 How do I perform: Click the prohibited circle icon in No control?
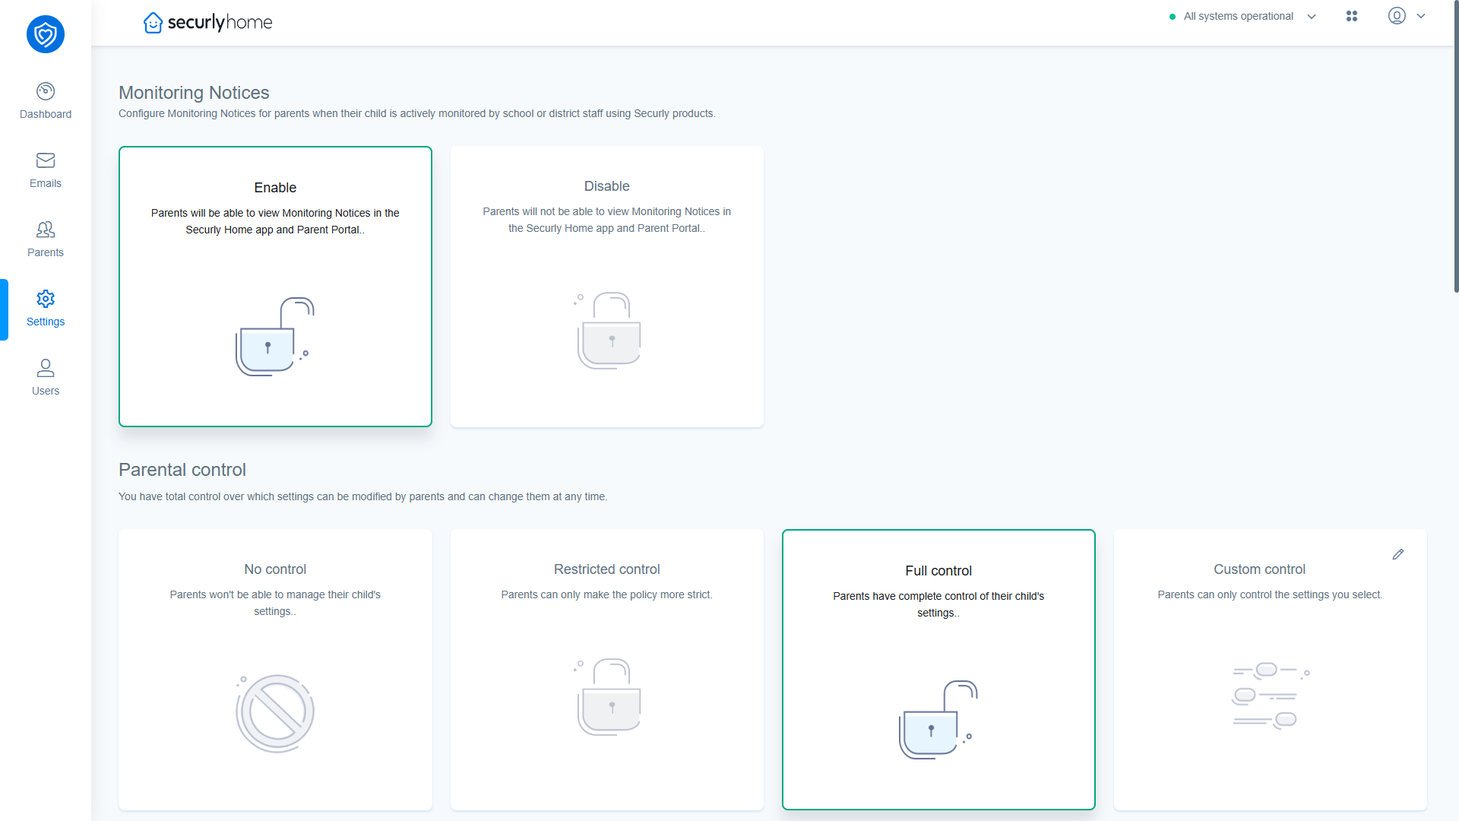[275, 713]
